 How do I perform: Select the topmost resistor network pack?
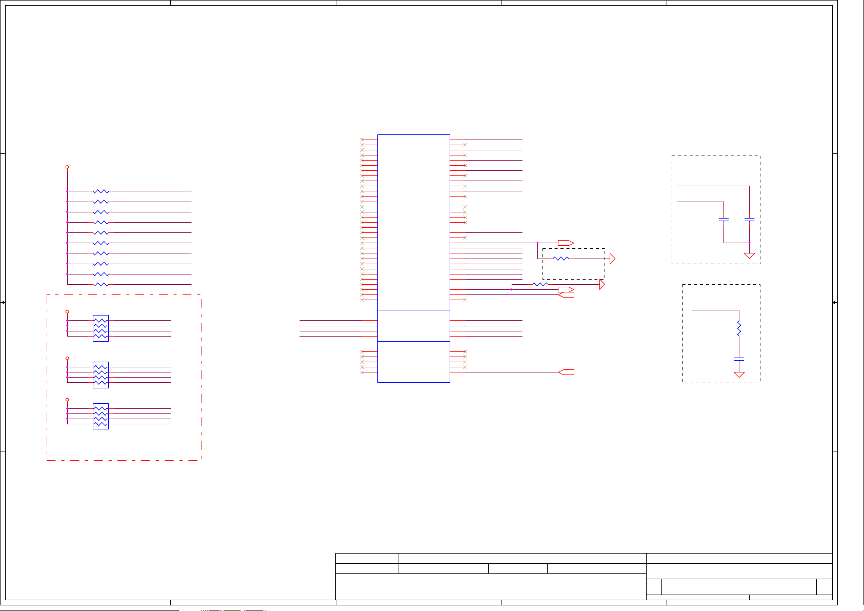click(101, 328)
